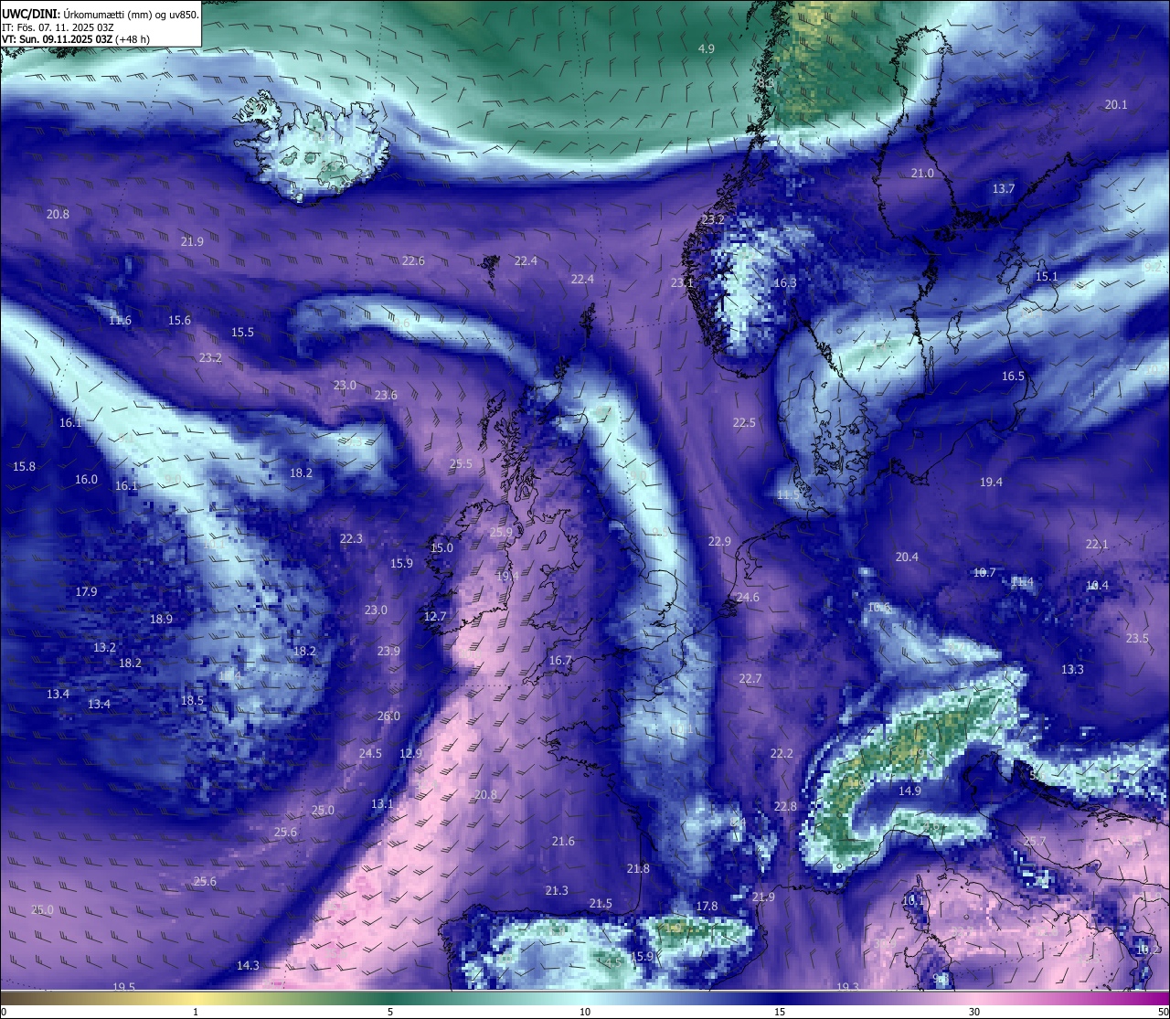Click the map value 10.1

[913, 900]
